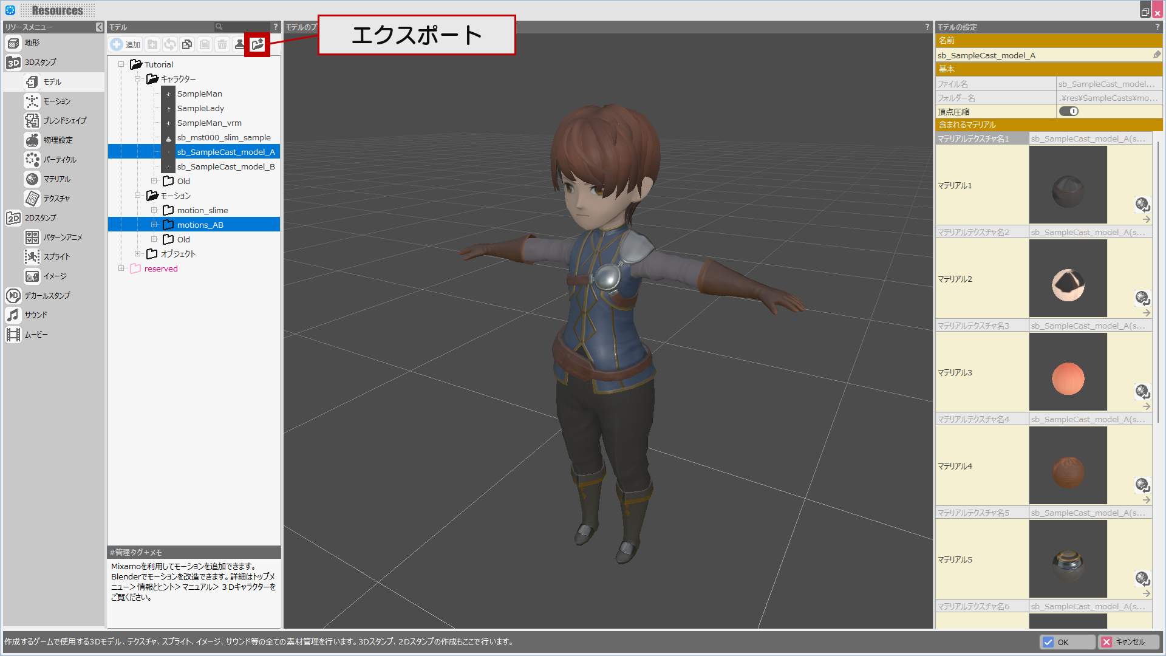The image size is (1166, 656).
Task: Expand the オブジェクト folder in tree
Action: coord(138,254)
